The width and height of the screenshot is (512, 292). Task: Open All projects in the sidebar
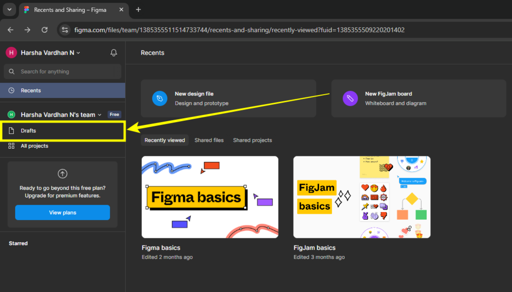click(x=62, y=146)
